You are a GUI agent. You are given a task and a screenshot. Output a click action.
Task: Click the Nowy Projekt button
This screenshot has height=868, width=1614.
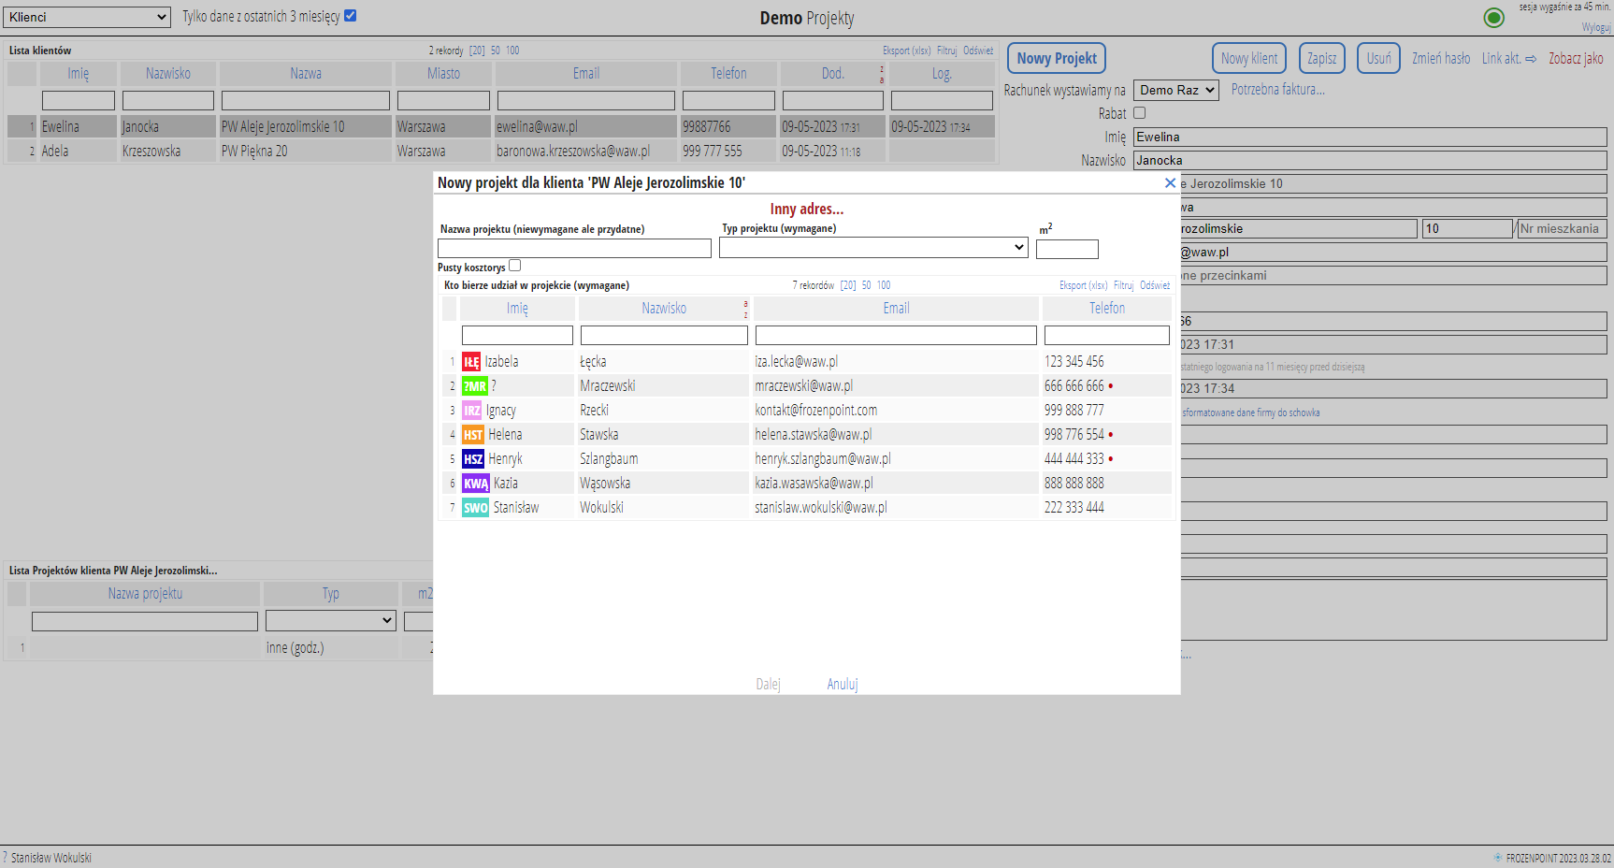click(x=1057, y=58)
